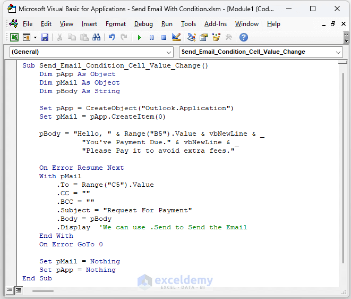This screenshot has width=351, height=299.
Task: Click on 'Set pApp = Nothing' line
Action: (78, 270)
